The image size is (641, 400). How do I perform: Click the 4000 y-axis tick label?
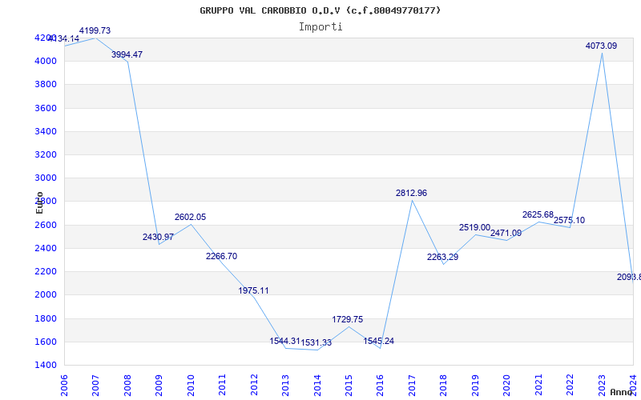pyautogui.click(x=45, y=62)
